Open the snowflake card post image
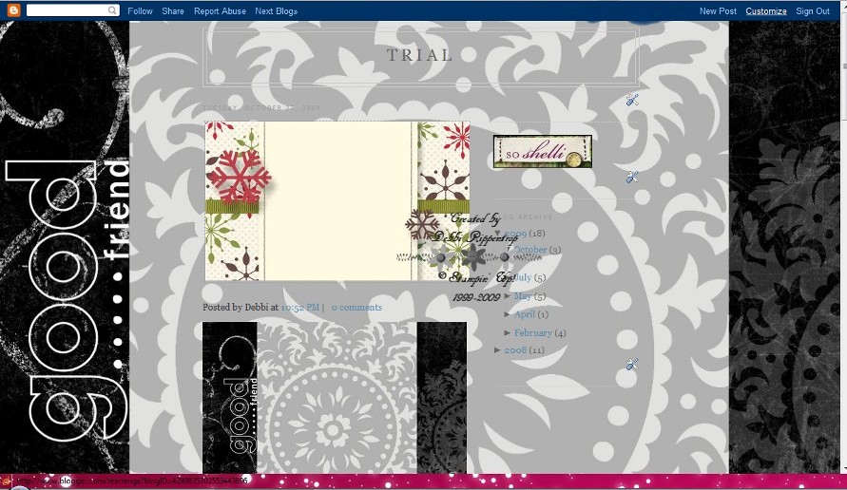Image resolution: width=847 pixels, height=490 pixels. [337, 200]
